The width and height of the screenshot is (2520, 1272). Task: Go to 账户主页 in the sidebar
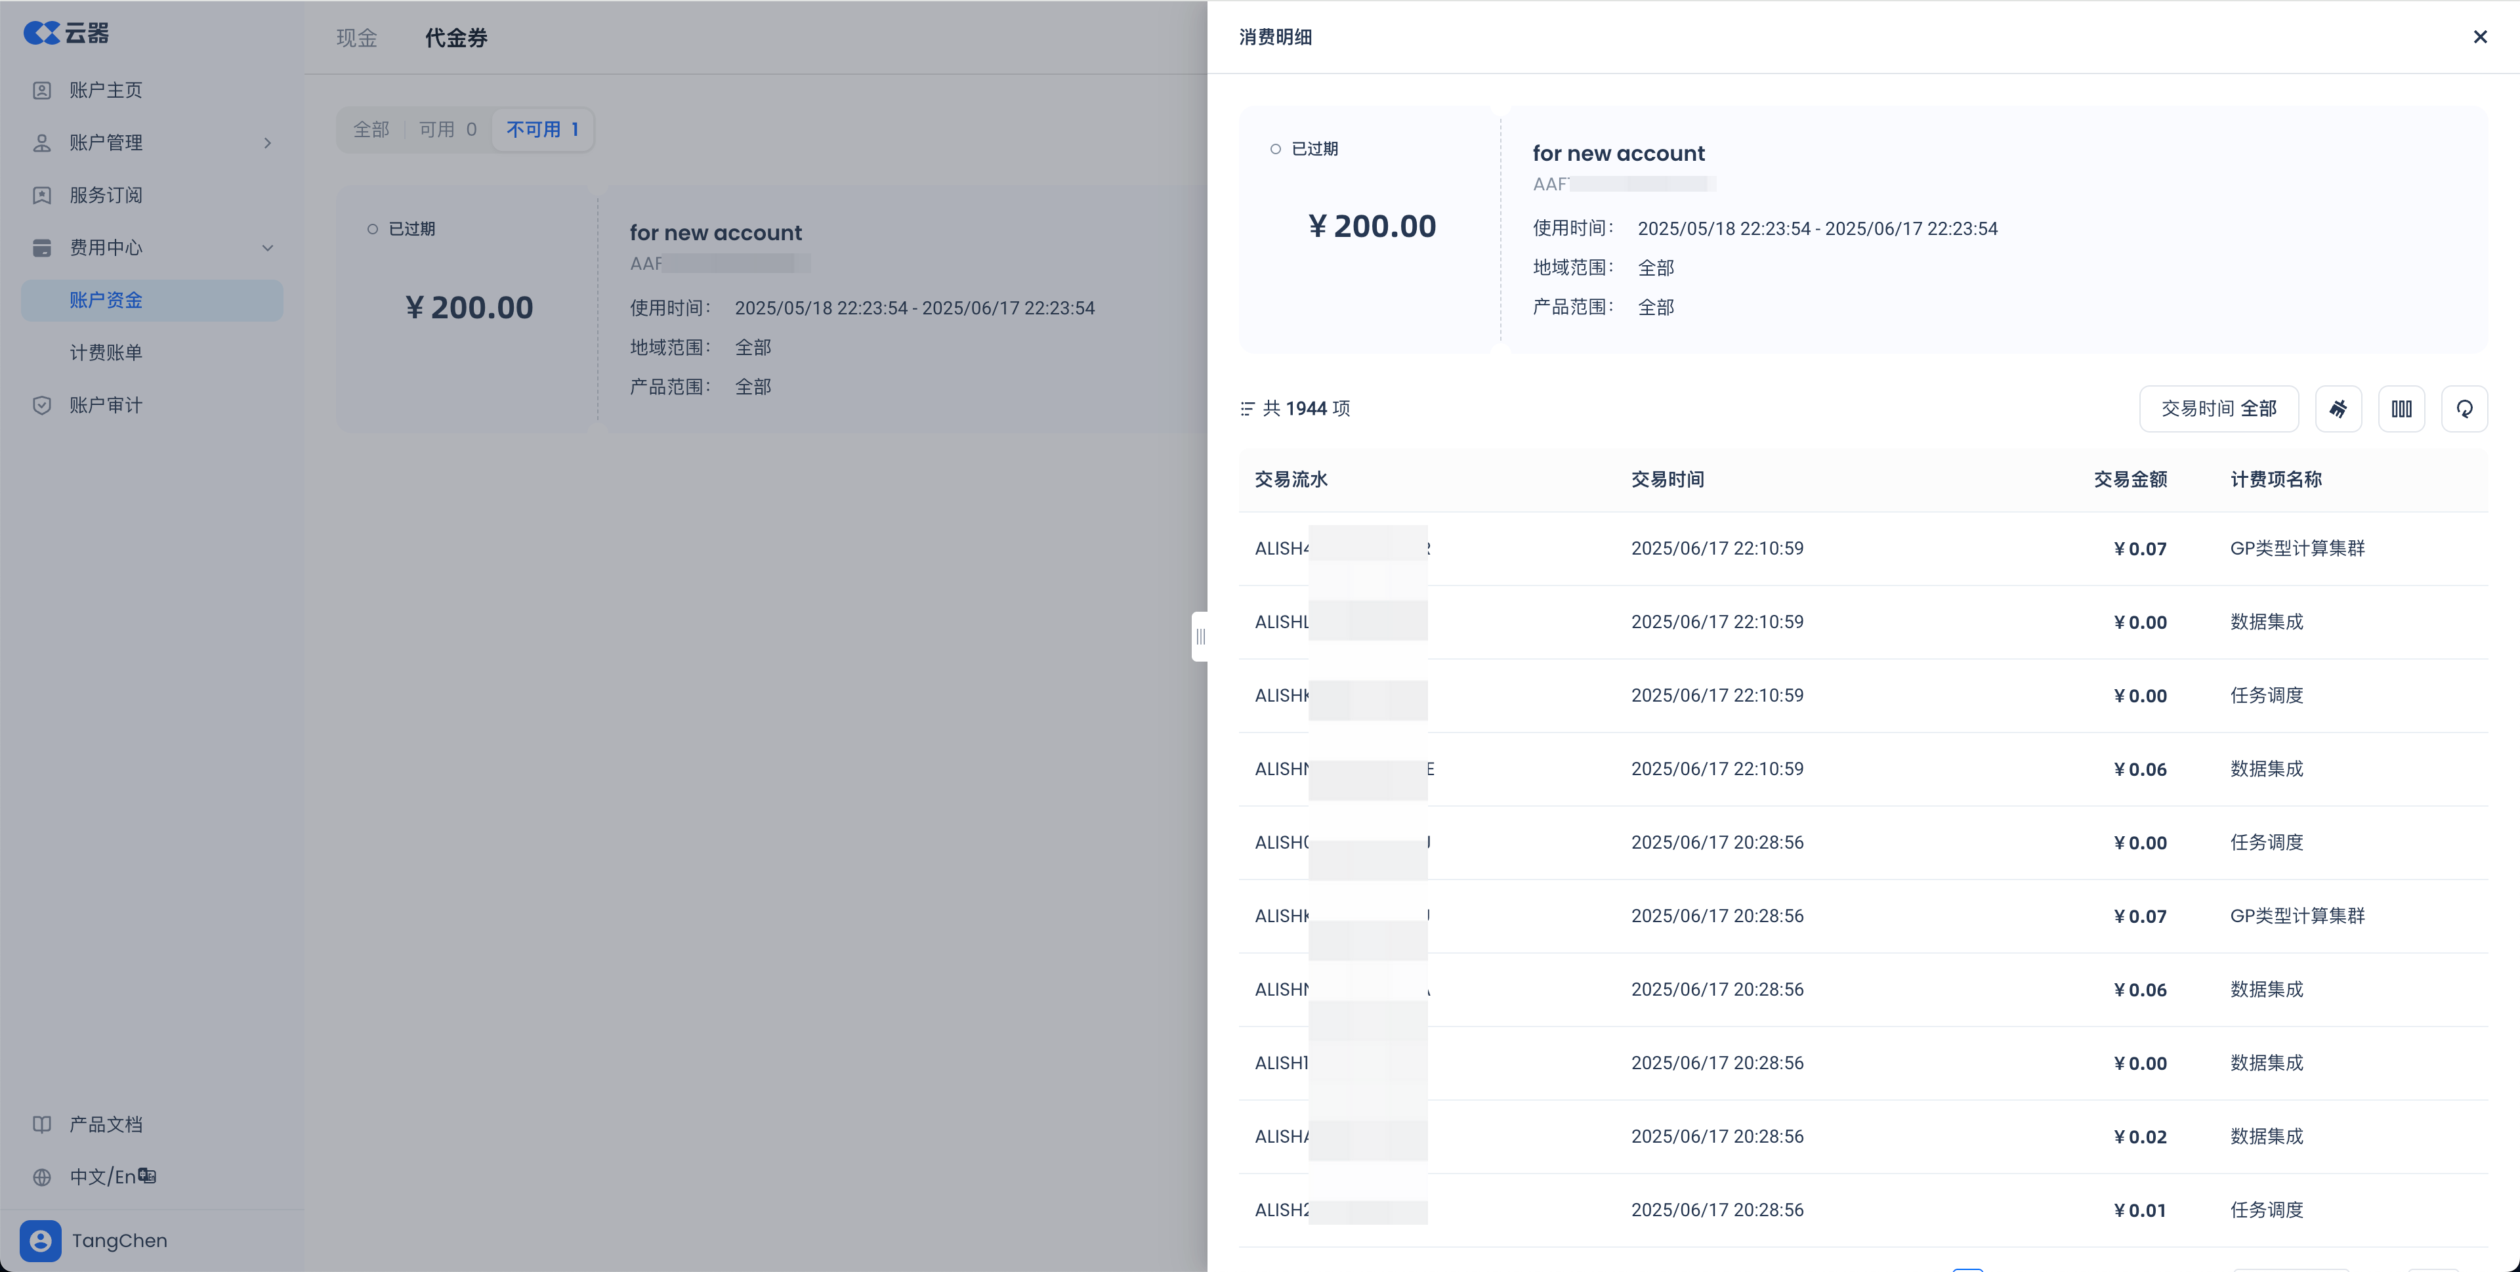(106, 90)
